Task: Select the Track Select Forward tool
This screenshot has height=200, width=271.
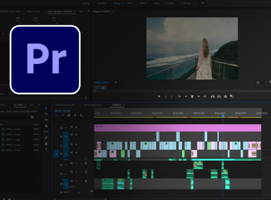Action: (46, 114)
